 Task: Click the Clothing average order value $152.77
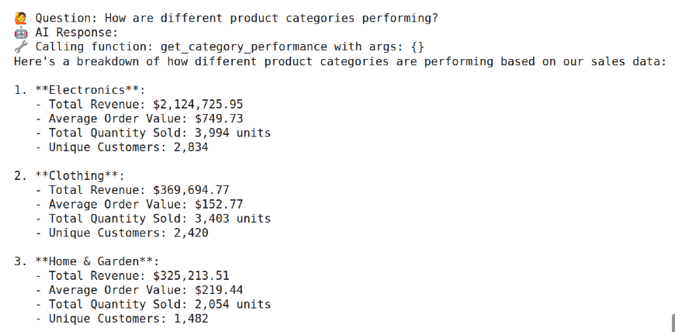(x=219, y=204)
